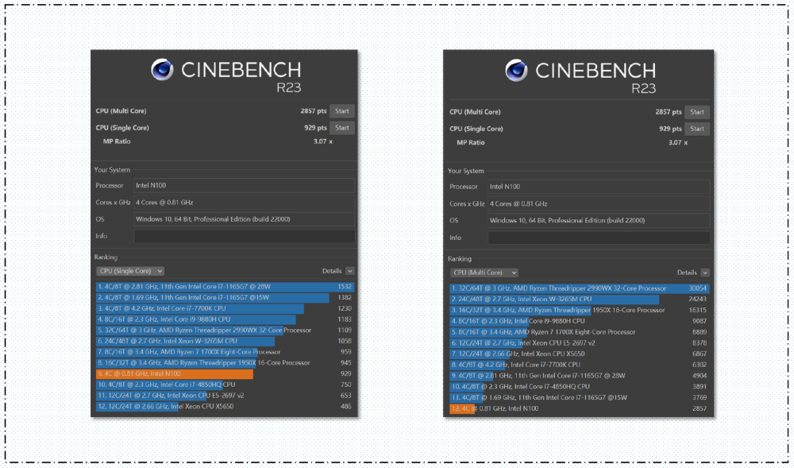The width and height of the screenshot is (794, 468).
Task: Select rank 5 Threadripper 2990WX row in left ranking
Action: pyautogui.click(x=225, y=331)
